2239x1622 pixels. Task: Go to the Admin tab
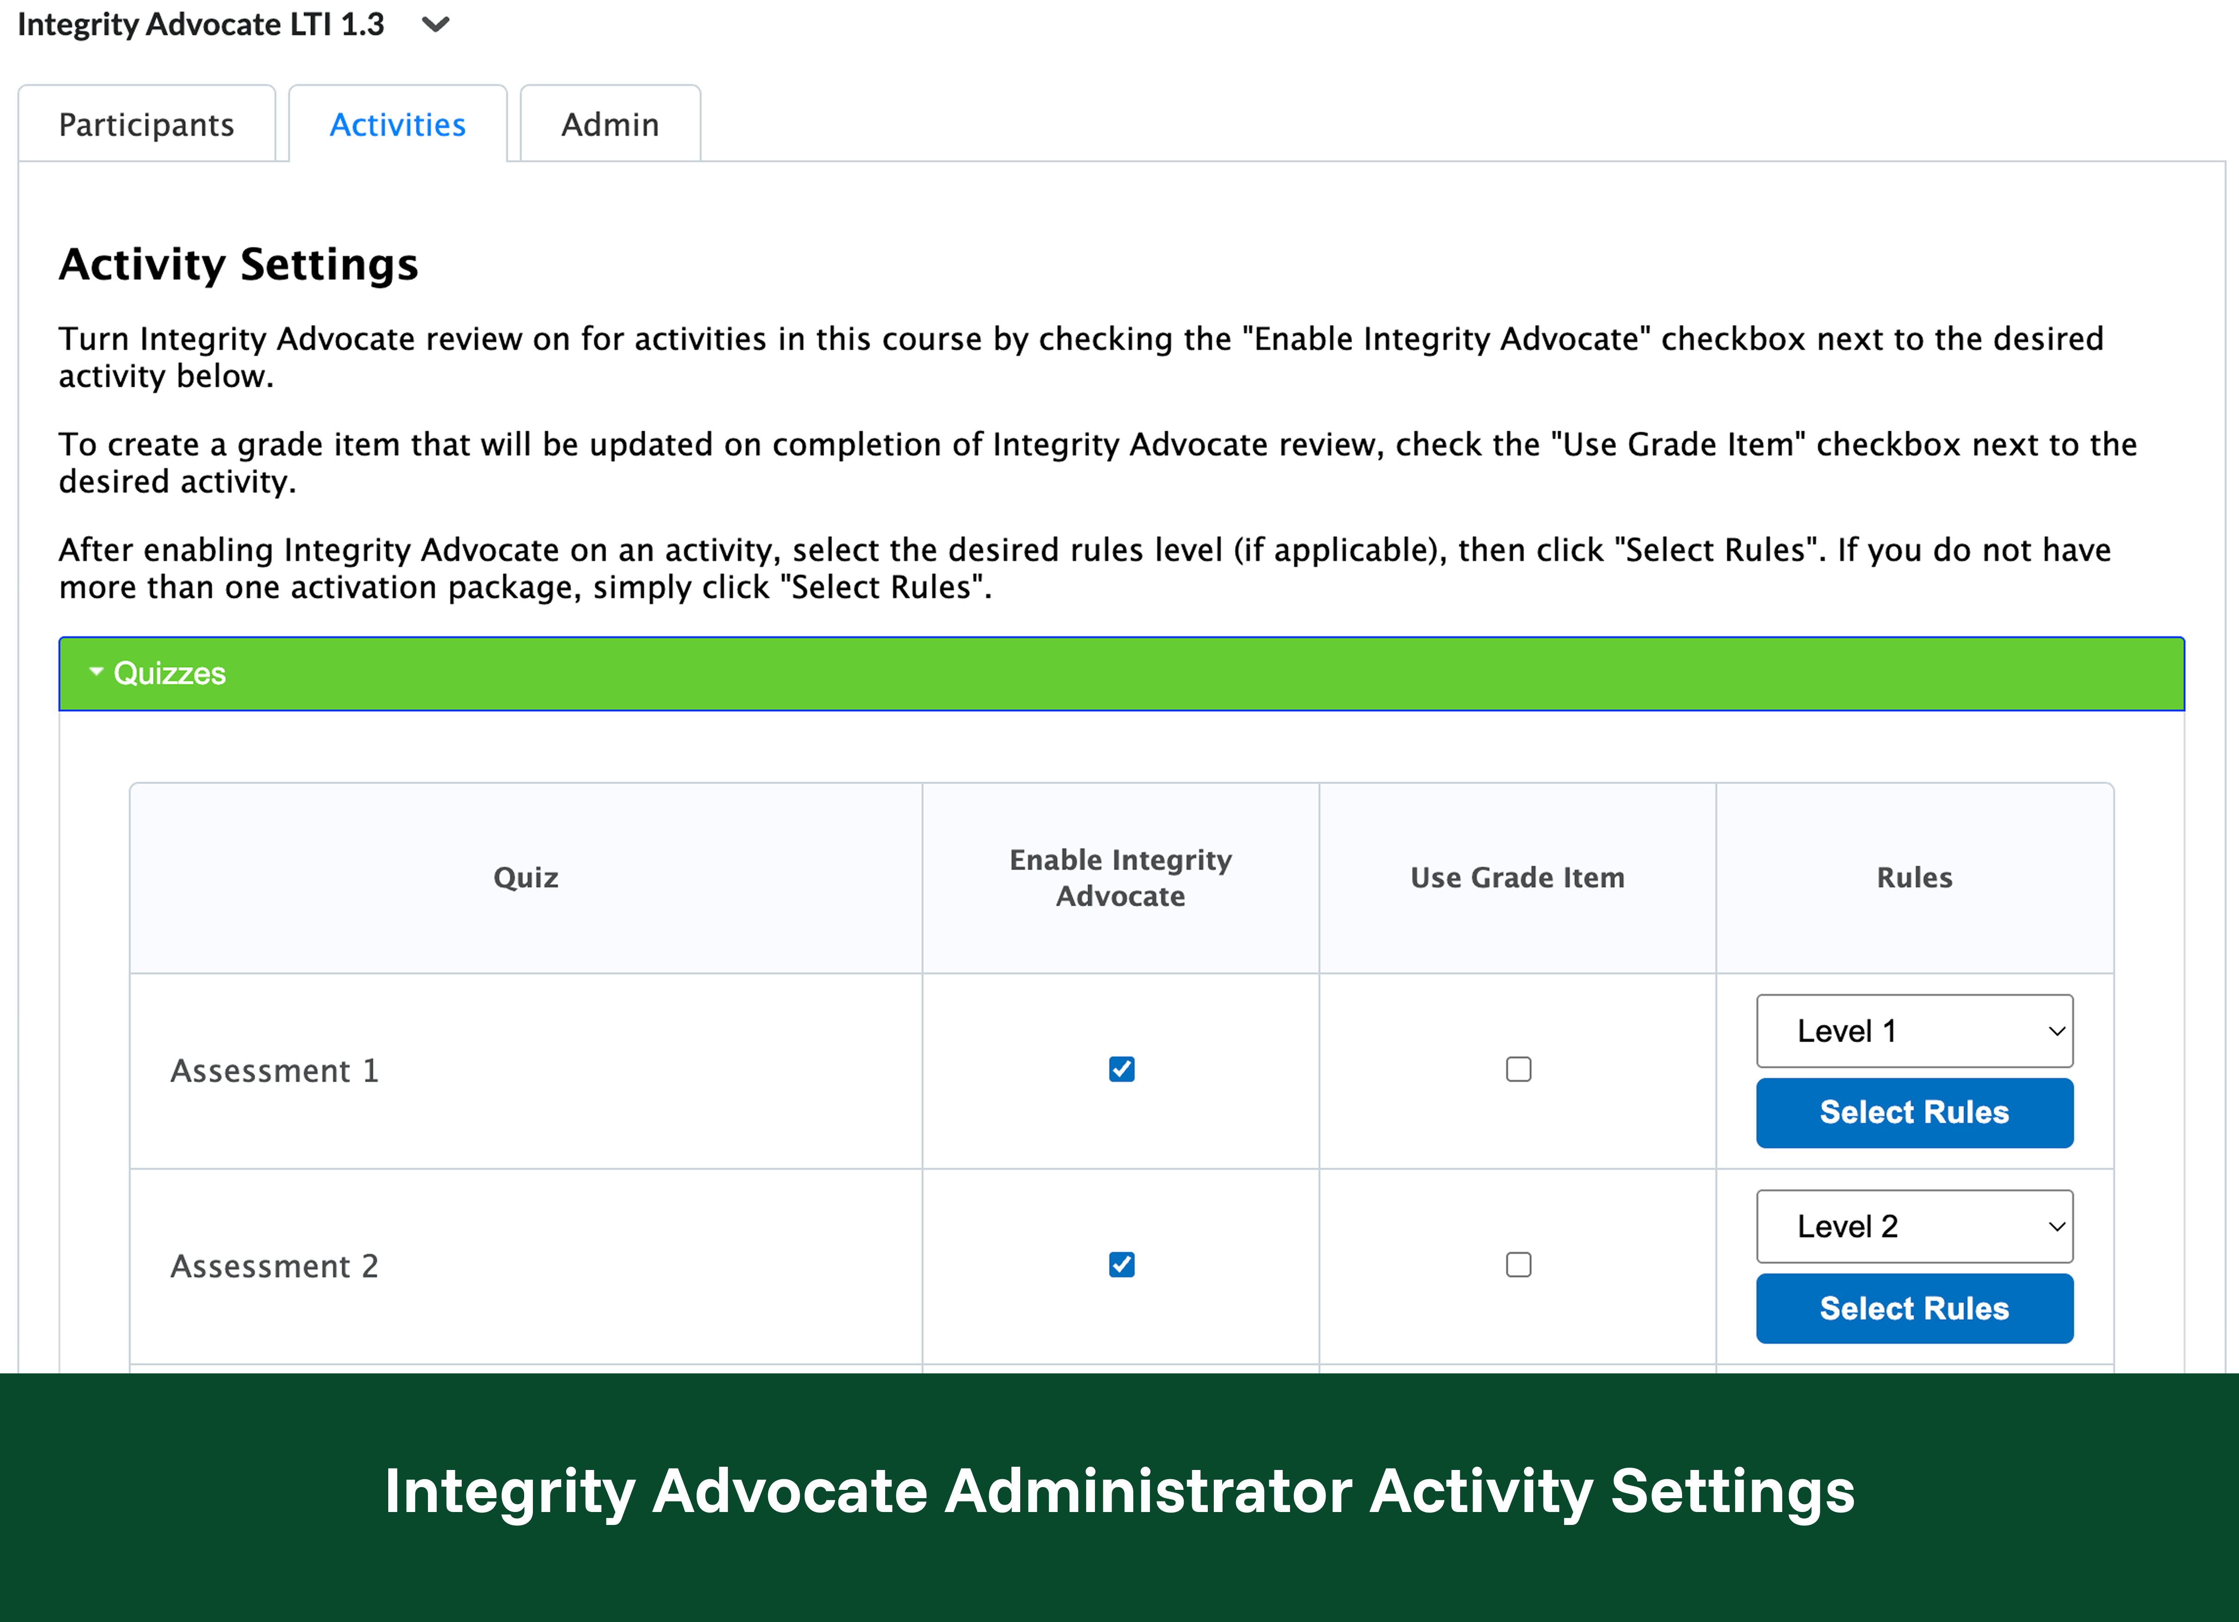pos(609,125)
